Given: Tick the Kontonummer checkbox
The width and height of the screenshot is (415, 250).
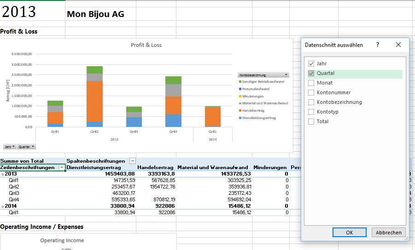Looking at the screenshot, I should tap(311, 92).
